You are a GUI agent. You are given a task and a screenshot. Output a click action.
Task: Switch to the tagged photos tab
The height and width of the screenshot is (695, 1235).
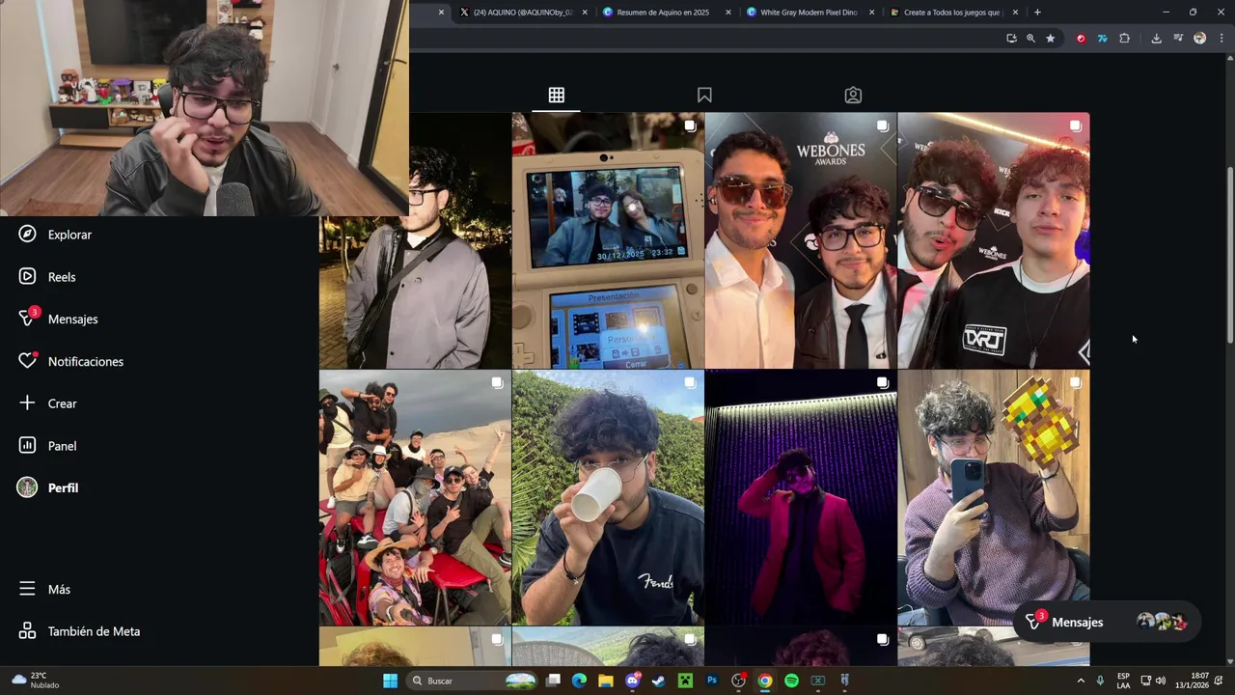(x=853, y=95)
